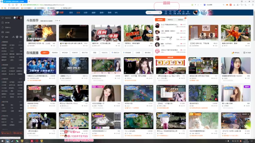Screen dimensions: 255x143
Task: Open the 酱焖牛排 video thumbnail
Action: click(x=106, y=33)
